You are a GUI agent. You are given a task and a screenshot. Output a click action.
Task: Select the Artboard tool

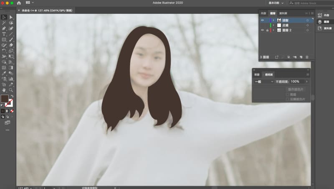coord(4,84)
